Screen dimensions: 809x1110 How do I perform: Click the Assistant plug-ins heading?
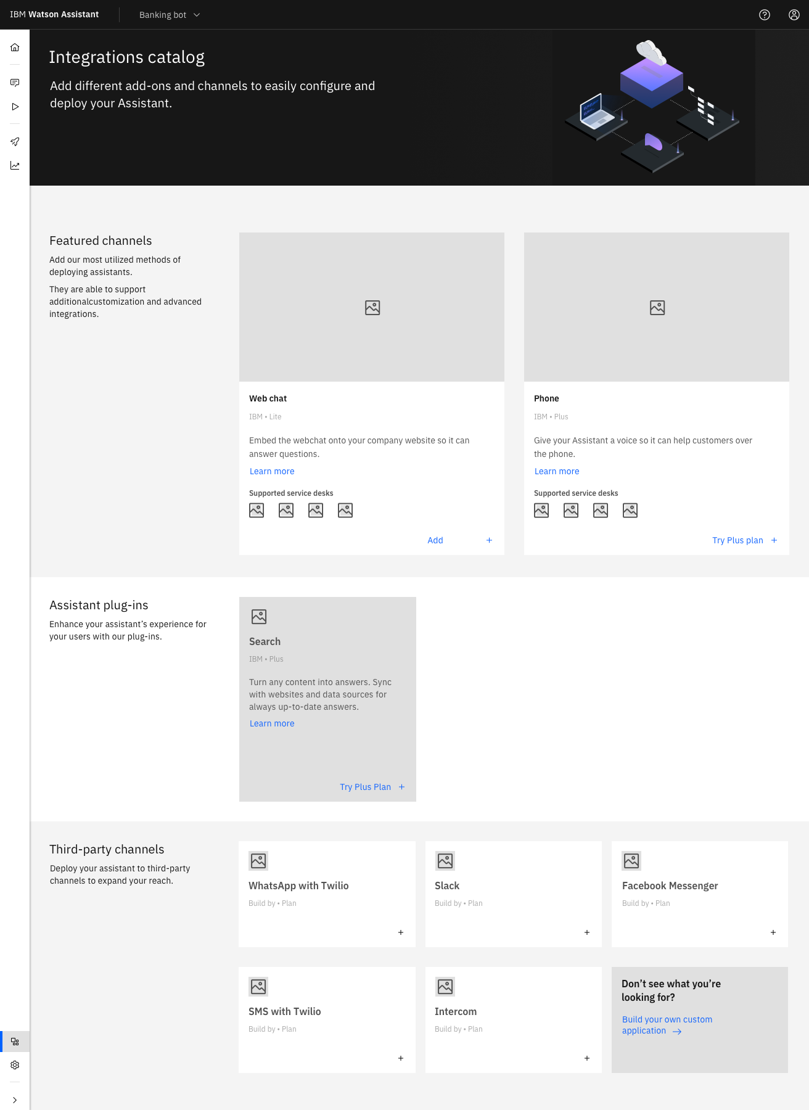pos(99,605)
